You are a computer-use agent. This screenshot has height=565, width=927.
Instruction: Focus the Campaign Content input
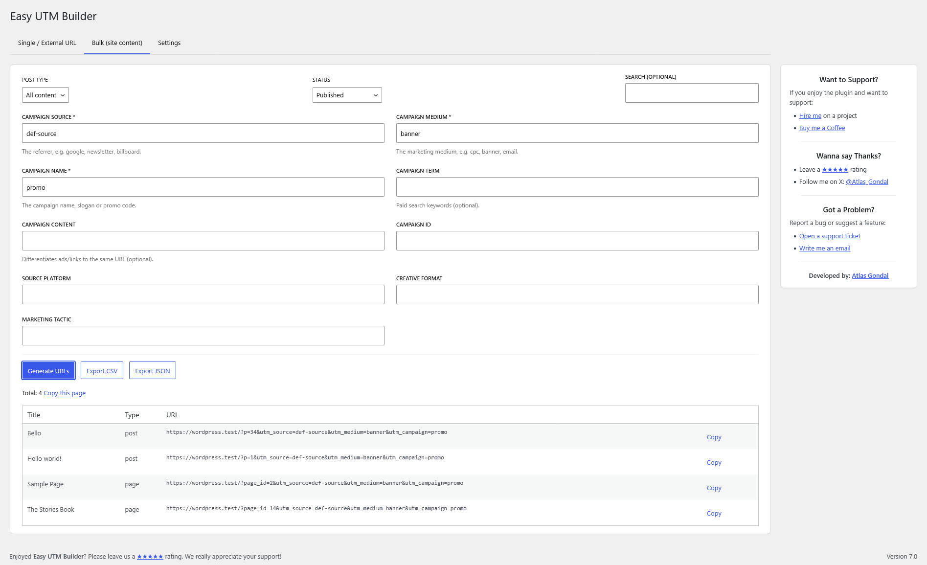pos(203,241)
